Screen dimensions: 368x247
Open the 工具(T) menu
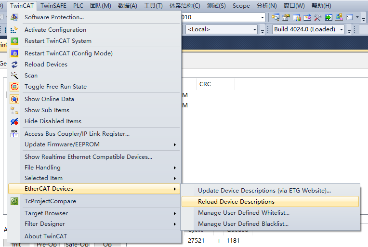[153, 6]
